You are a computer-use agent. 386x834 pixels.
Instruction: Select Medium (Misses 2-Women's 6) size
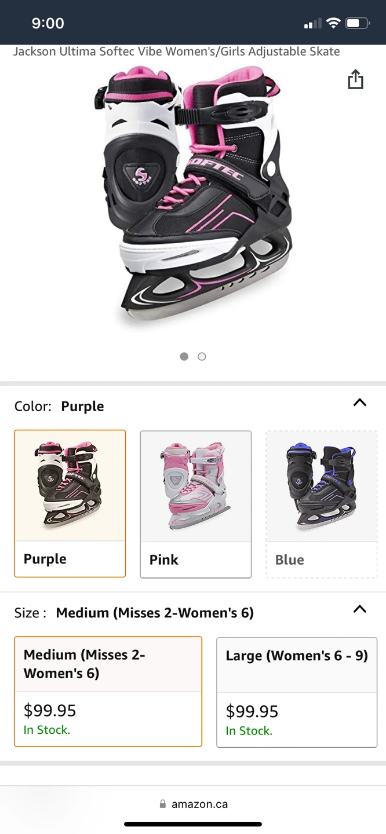pyautogui.click(x=108, y=692)
